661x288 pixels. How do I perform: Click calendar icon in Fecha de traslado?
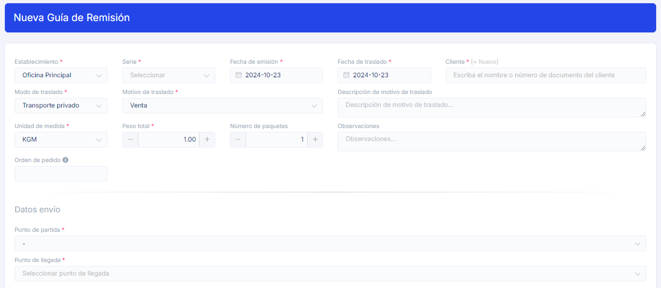click(x=346, y=75)
